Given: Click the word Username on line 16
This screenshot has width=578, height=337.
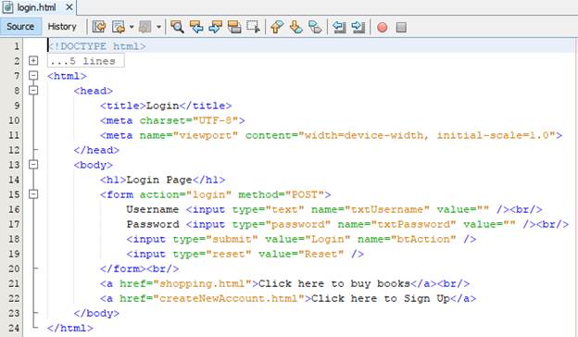Looking at the screenshot, I should tap(153, 209).
